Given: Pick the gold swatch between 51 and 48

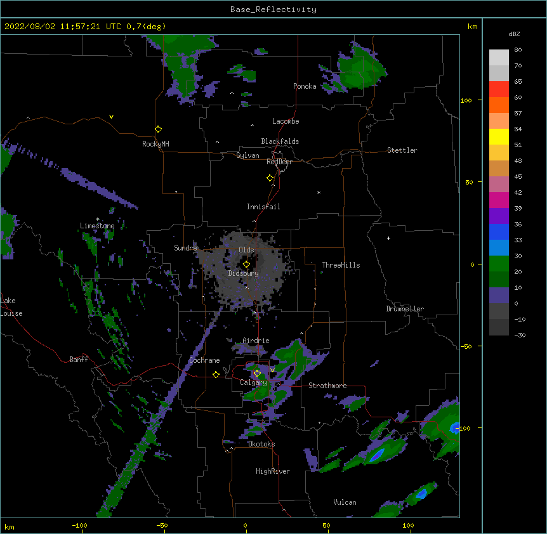Looking at the screenshot, I should 499,152.
